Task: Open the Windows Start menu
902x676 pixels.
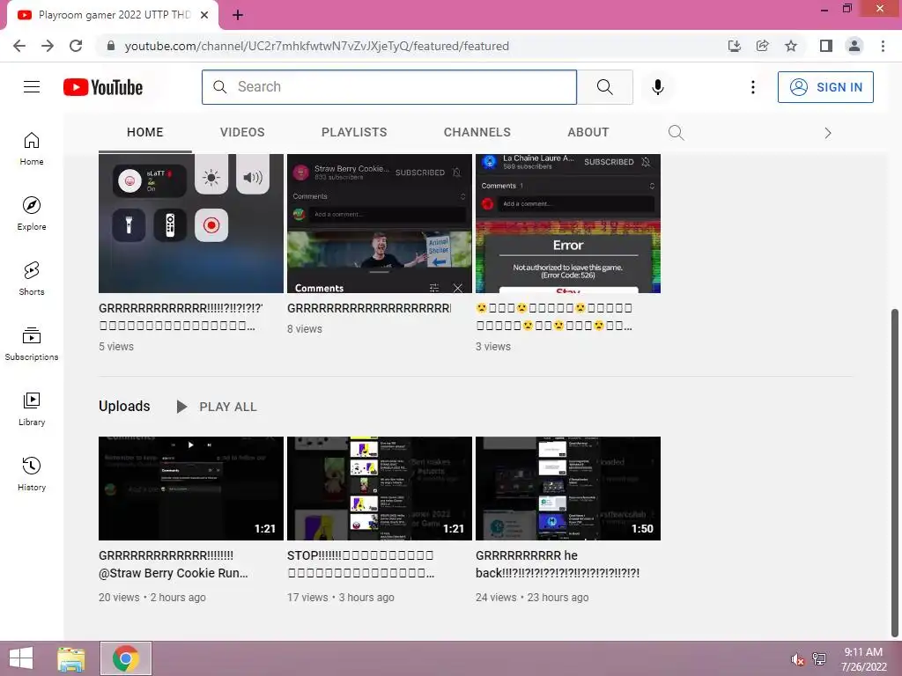Action: pos(21,658)
